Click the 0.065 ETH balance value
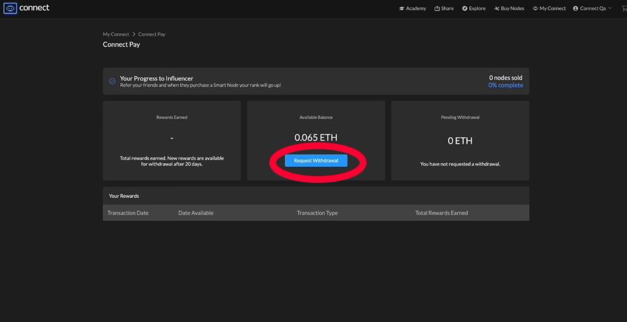 point(316,138)
